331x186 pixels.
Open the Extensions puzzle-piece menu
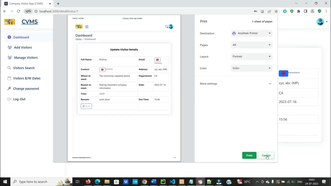click(299, 11)
